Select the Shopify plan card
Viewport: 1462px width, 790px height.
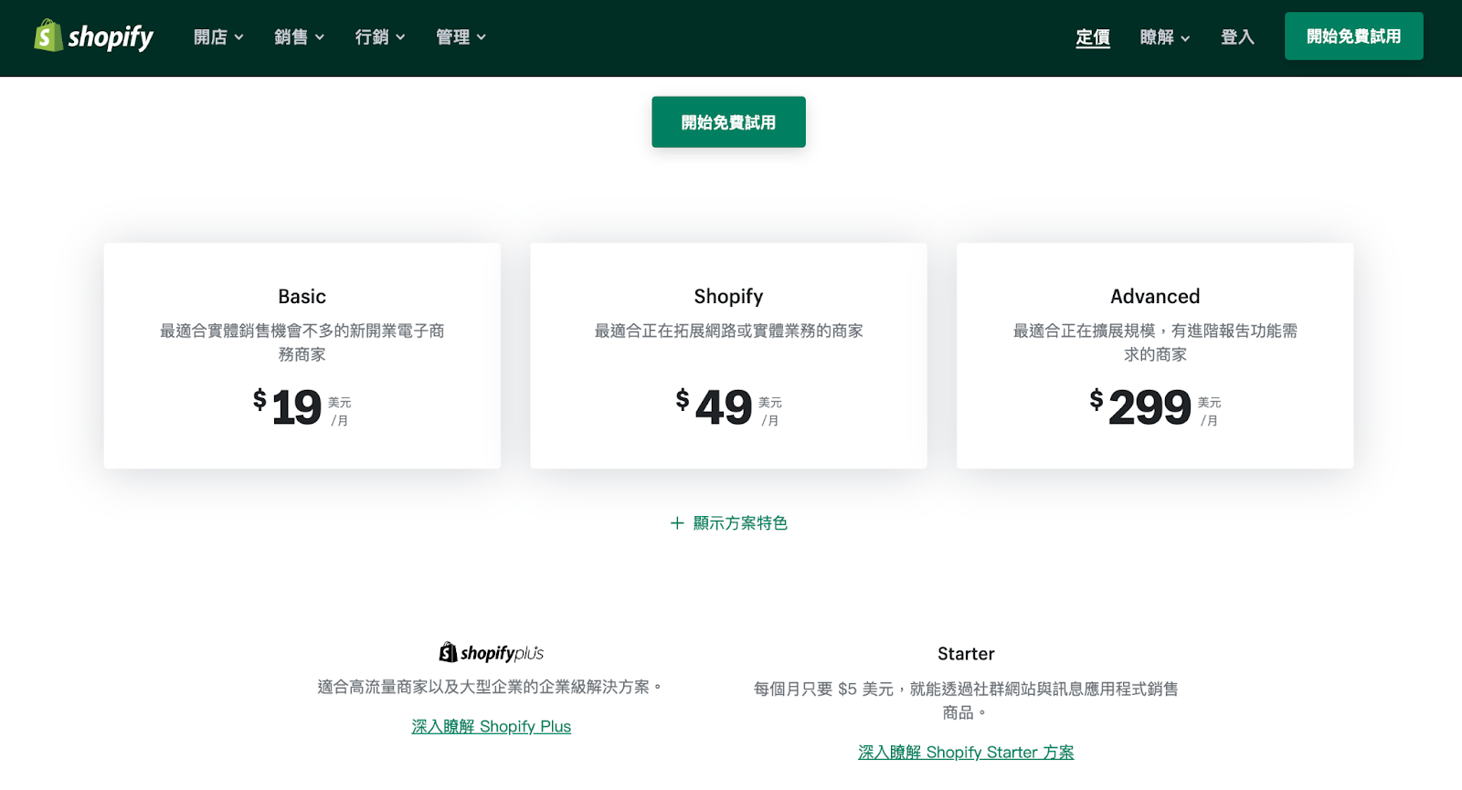(728, 356)
